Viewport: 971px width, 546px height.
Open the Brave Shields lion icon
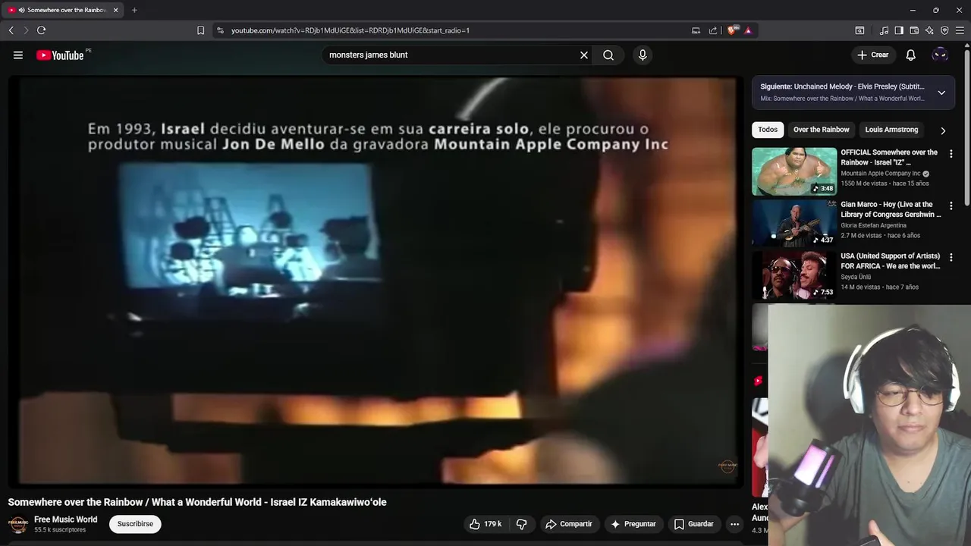tap(731, 30)
